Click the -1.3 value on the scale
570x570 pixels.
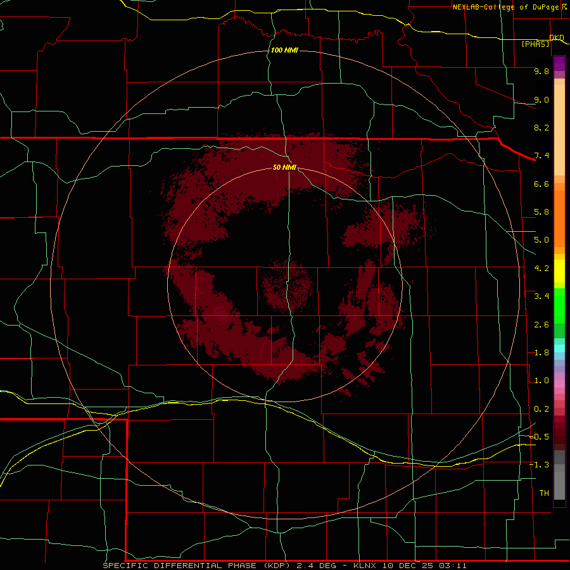539,465
